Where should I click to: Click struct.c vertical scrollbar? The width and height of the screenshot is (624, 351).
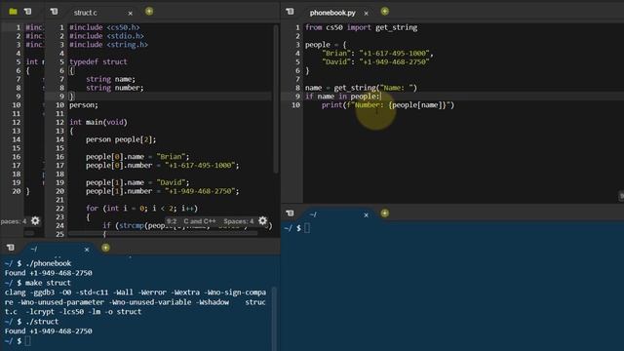275,99
